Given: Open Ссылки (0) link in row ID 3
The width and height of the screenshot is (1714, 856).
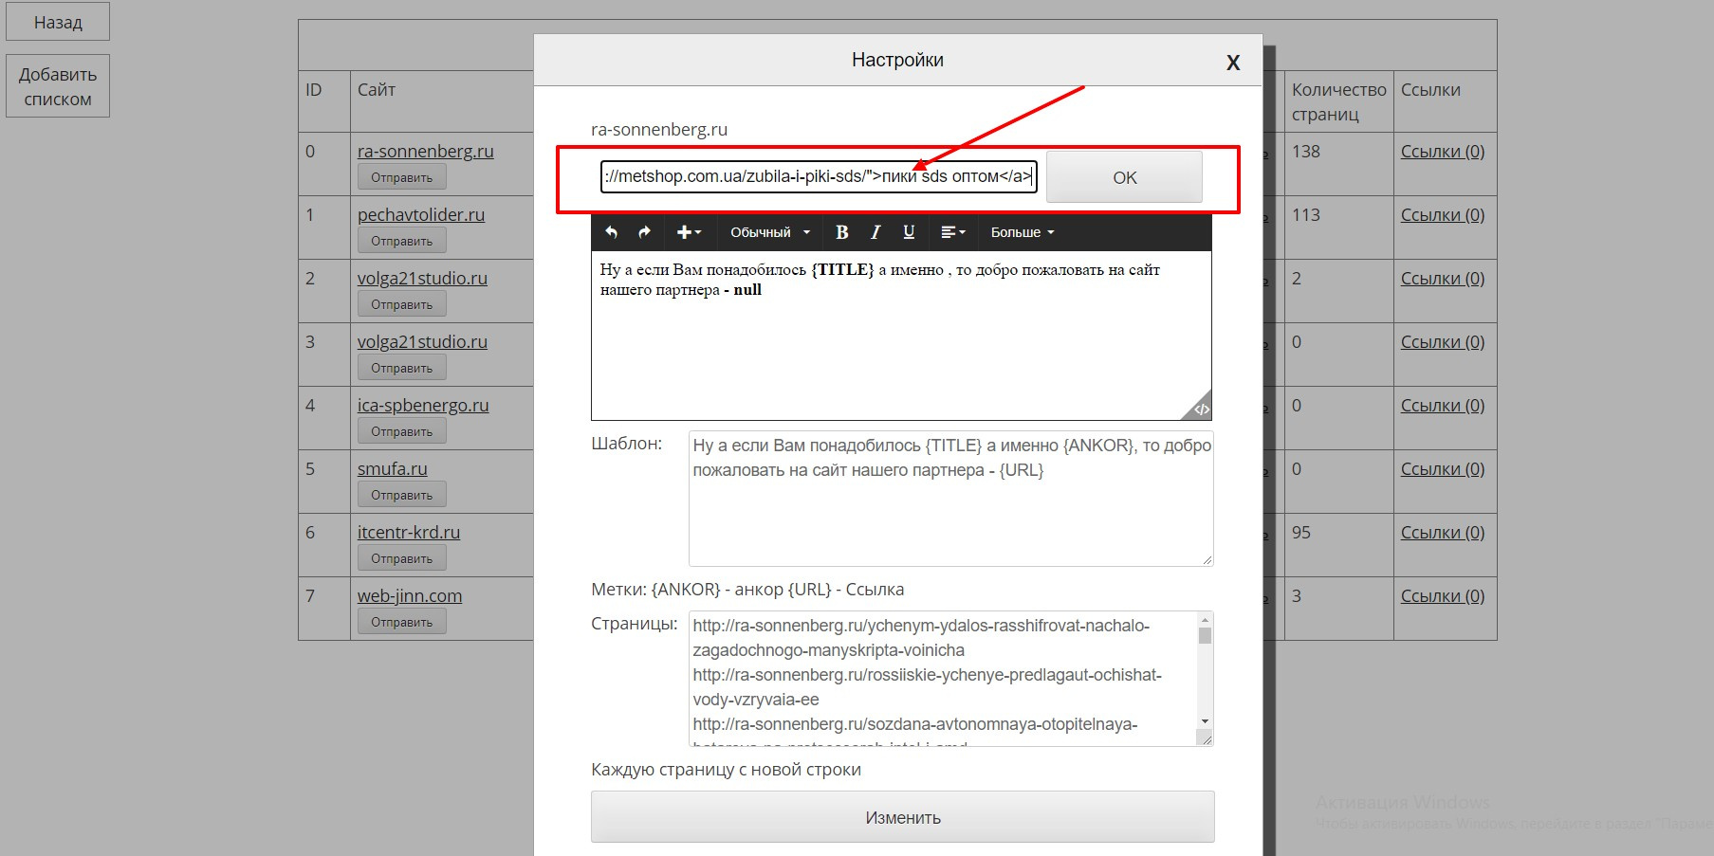Looking at the screenshot, I should pos(1443,341).
